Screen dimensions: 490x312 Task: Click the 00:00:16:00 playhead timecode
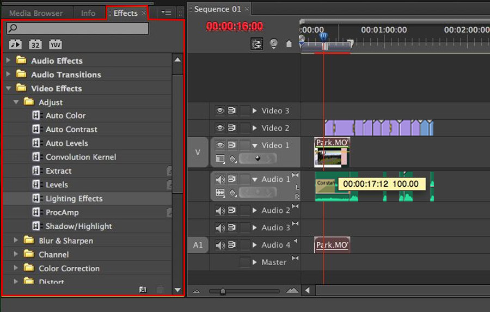(x=235, y=26)
